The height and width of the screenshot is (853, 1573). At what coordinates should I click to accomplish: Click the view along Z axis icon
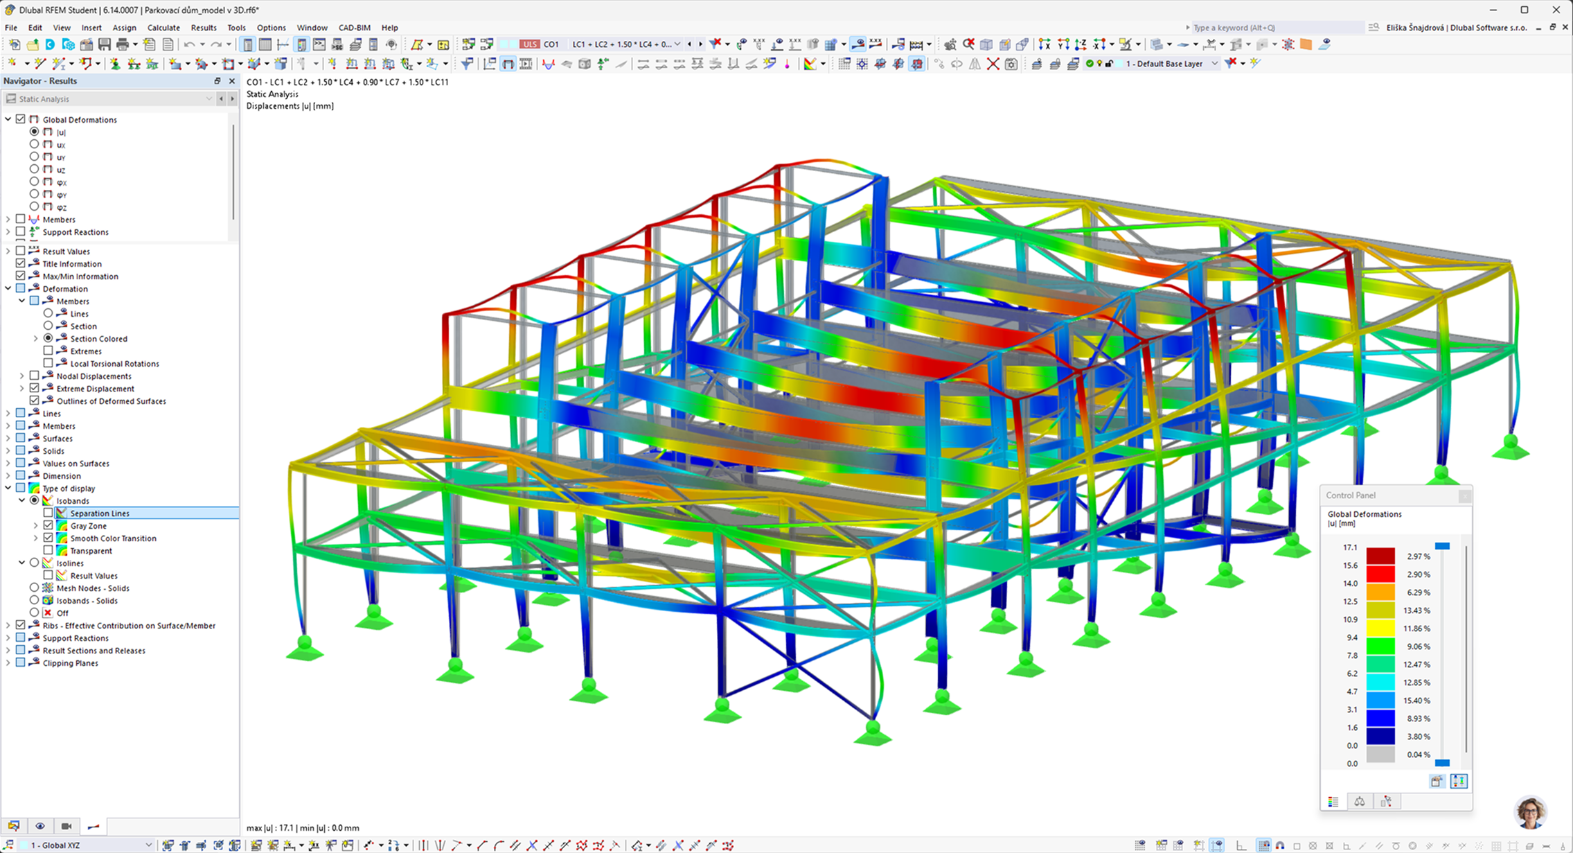coord(1081,44)
